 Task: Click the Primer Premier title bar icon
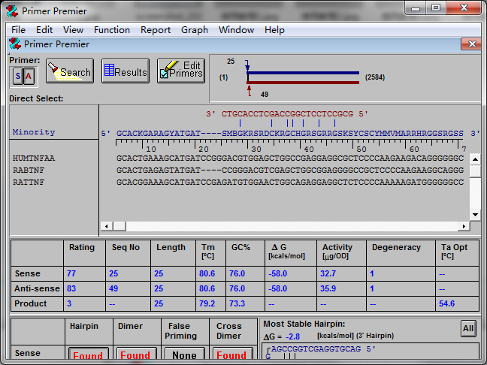(x=12, y=11)
